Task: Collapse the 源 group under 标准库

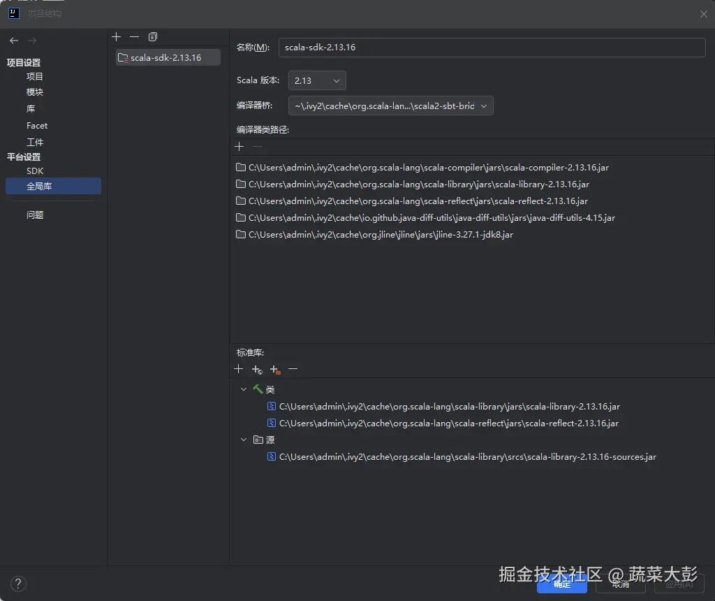Action: pos(243,440)
